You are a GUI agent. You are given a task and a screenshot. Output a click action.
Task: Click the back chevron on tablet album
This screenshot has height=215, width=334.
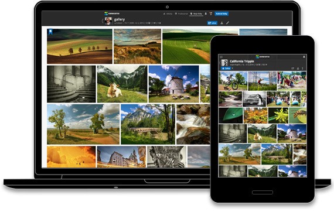pyautogui.click(x=220, y=63)
